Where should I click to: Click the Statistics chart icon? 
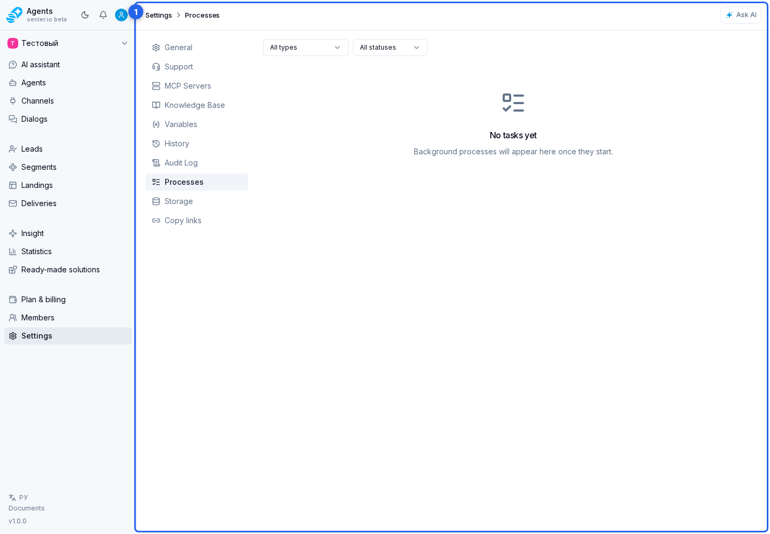coord(13,252)
